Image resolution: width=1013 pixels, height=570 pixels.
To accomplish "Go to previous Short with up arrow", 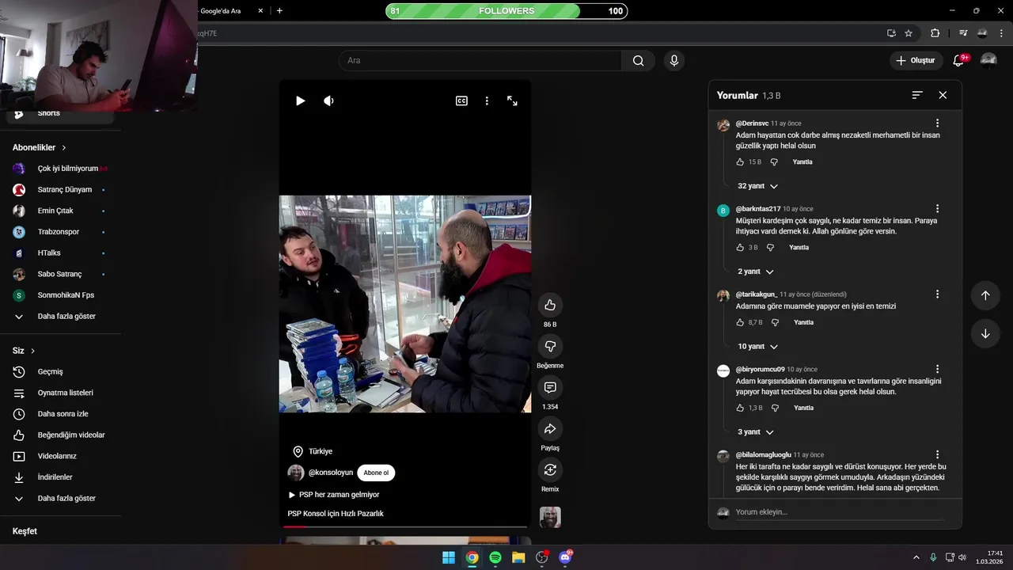I will pos(985,295).
